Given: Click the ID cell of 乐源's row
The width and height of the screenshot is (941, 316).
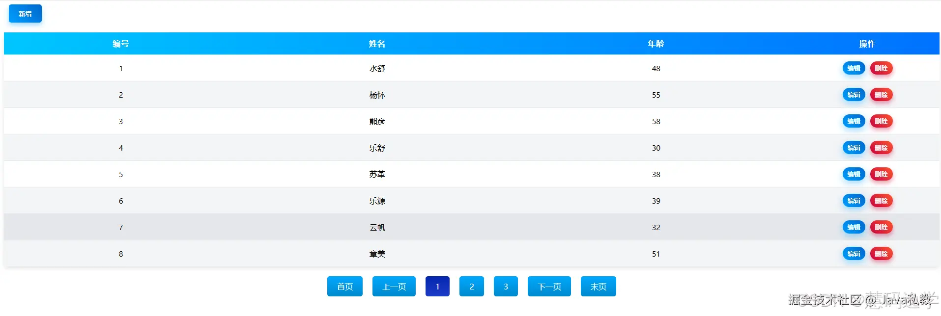Looking at the screenshot, I should point(121,201).
